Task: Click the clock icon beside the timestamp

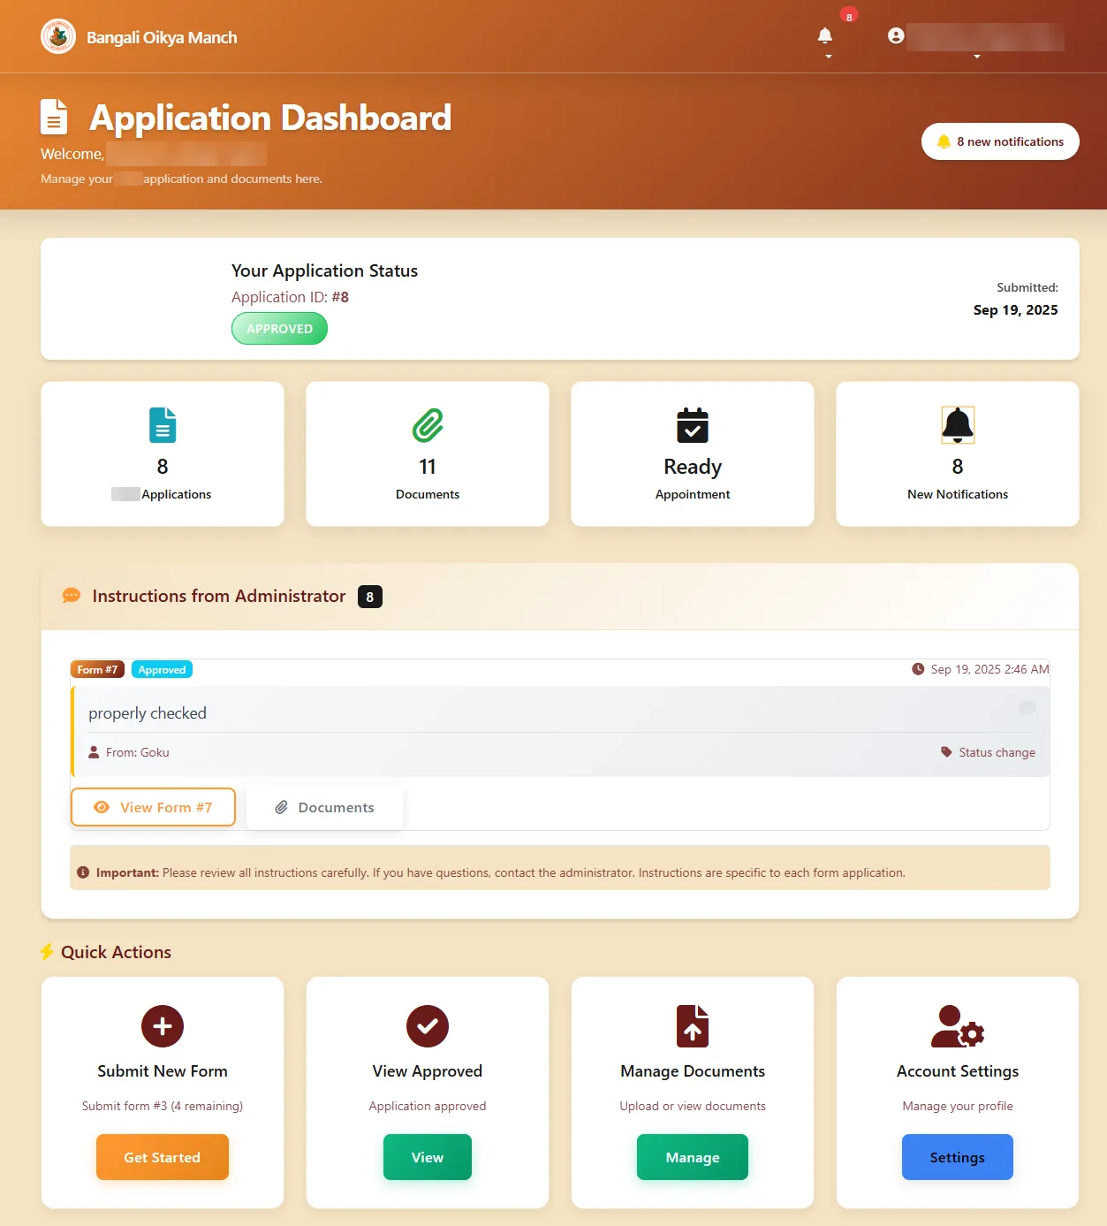Action: click(918, 669)
